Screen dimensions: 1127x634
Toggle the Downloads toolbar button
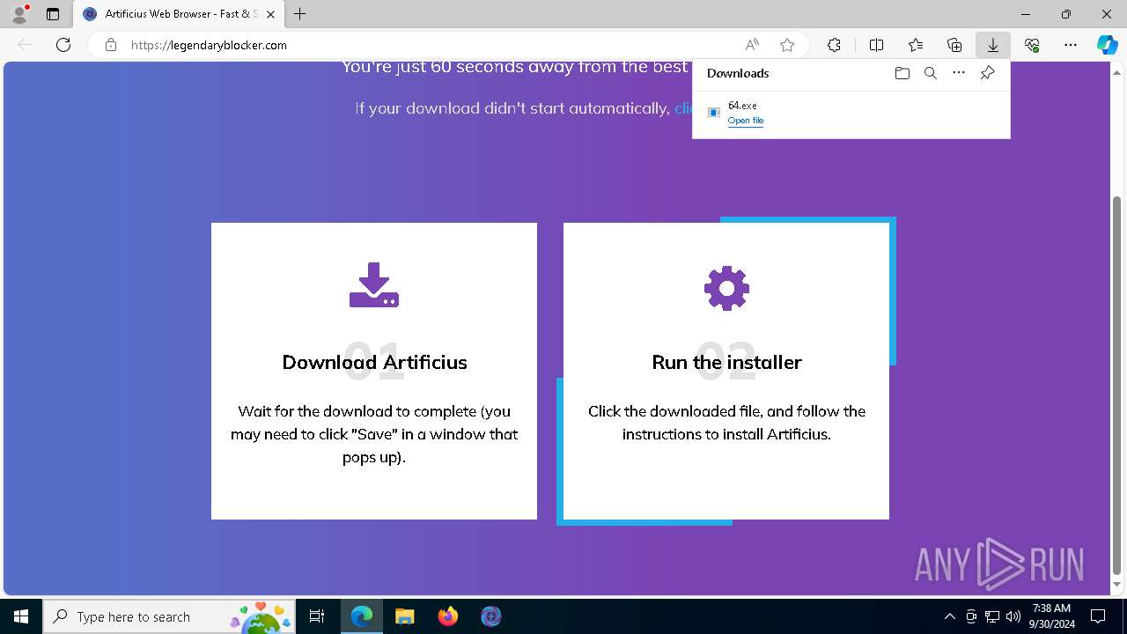tap(993, 45)
